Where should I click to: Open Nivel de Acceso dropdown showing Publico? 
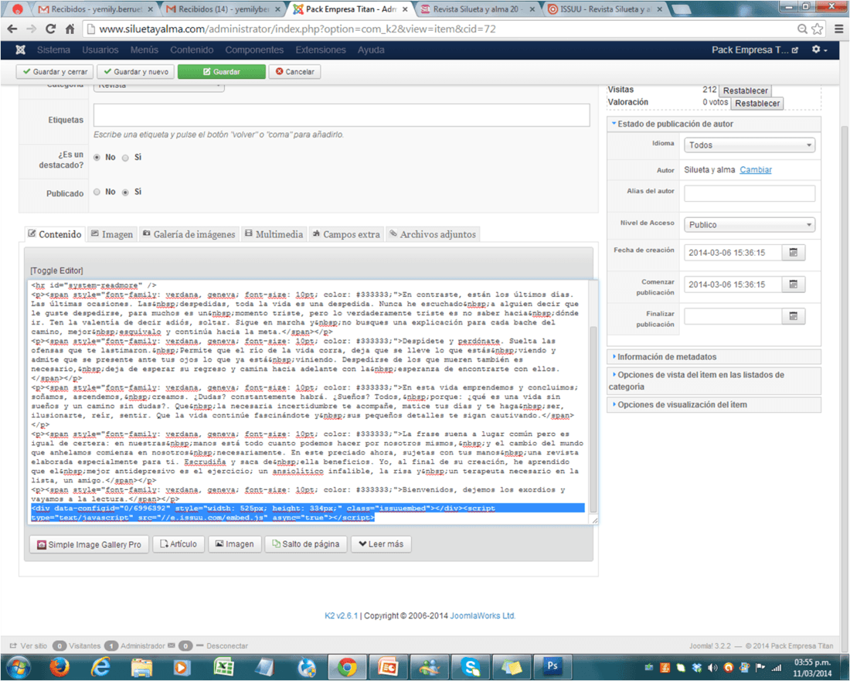click(x=750, y=225)
